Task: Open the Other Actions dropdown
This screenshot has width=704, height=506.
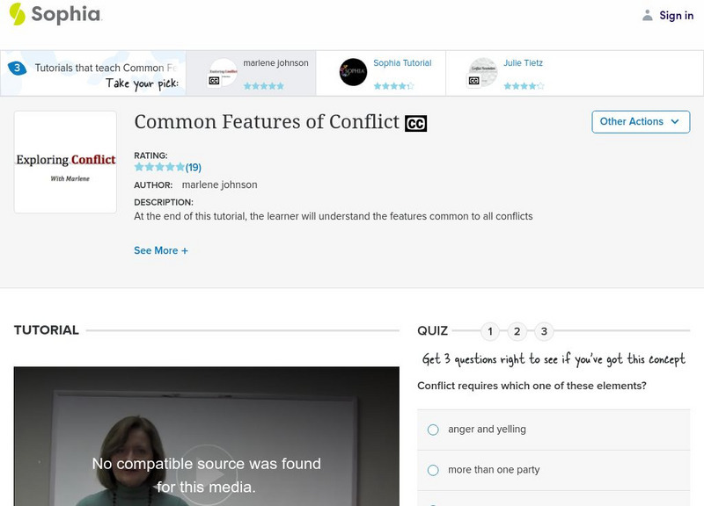Action: (x=641, y=121)
